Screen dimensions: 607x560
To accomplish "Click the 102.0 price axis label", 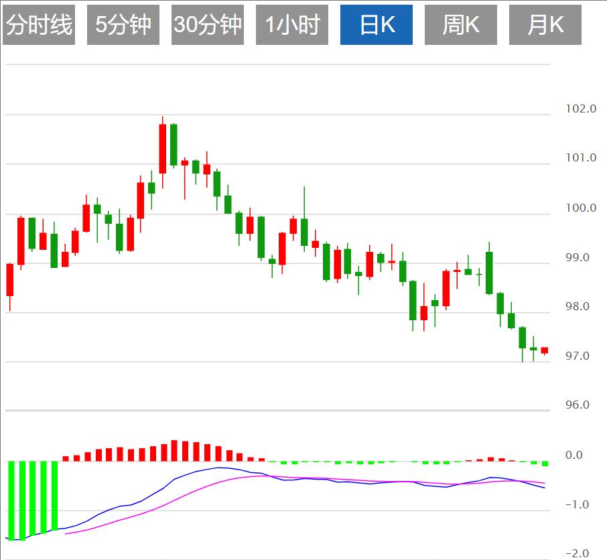I will point(581,109).
